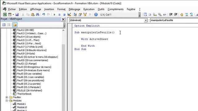Viewport: 198px width, 111px height.
Task: Toggle Folders view in project pane
Action: 15,25
